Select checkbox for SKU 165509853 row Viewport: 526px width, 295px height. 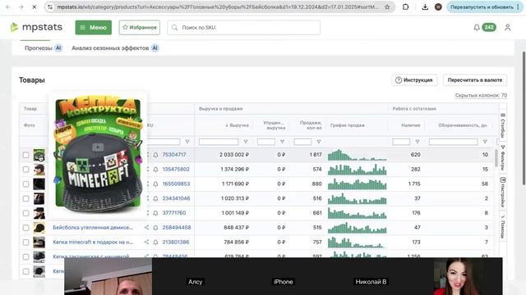25,184
